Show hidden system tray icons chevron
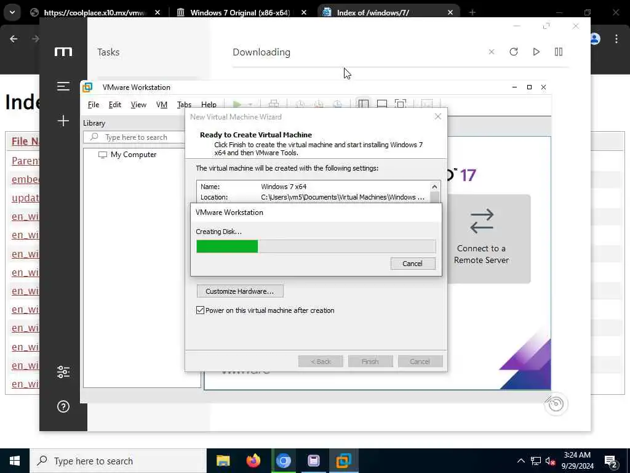This screenshot has width=630, height=473. click(x=520, y=461)
